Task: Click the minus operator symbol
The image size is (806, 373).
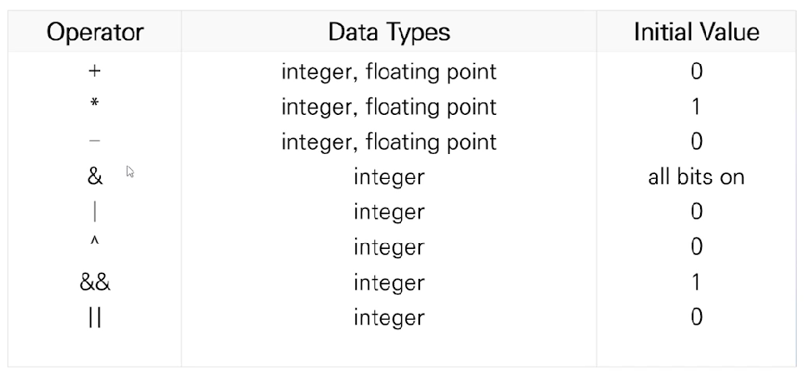Action: pos(94,142)
